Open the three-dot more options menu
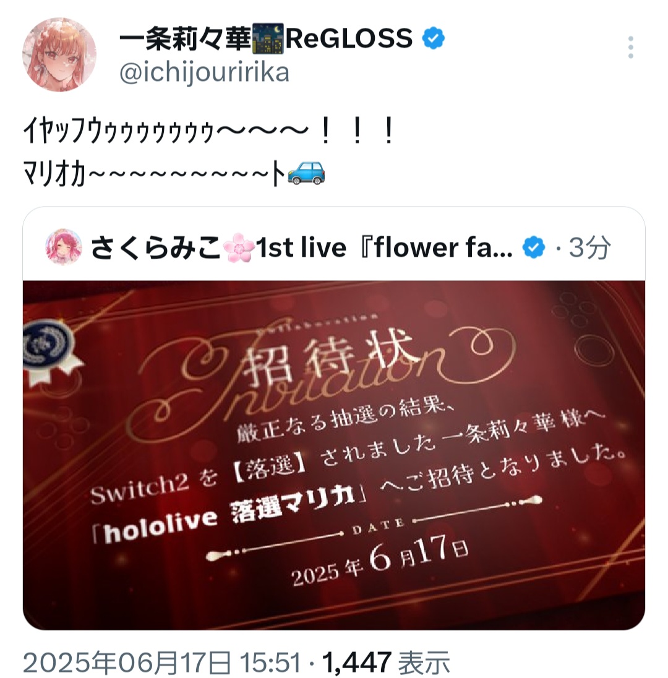 click(630, 47)
